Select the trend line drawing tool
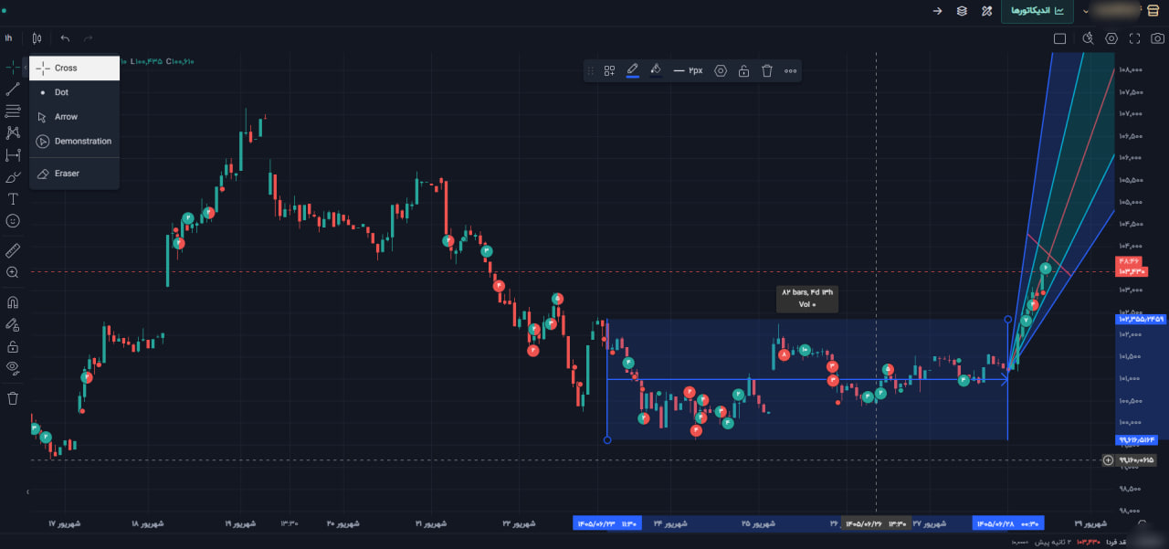This screenshot has height=549, width=1169. point(13,90)
